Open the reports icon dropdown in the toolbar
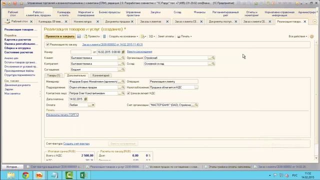The image size is (320, 180). (143, 36)
